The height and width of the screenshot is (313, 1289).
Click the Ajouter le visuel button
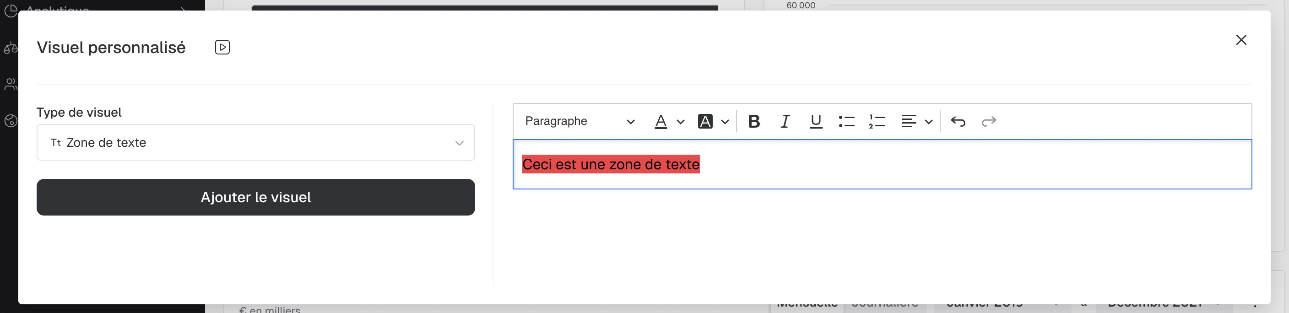click(256, 197)
